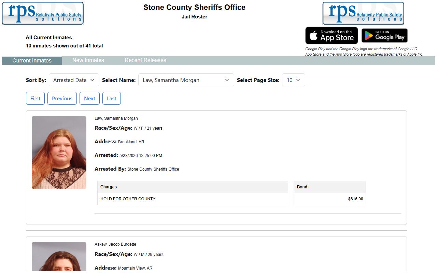Click Samantha Morgan Law's mugshot photo

click(x=59, y=153)
